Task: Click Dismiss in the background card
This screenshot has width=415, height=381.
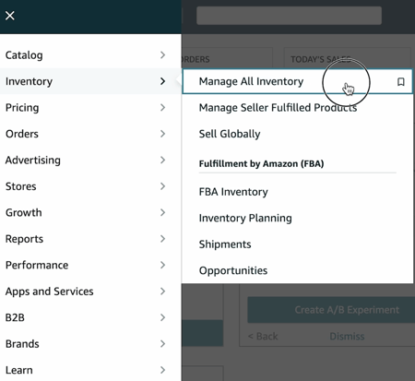Action: (347, 336)
